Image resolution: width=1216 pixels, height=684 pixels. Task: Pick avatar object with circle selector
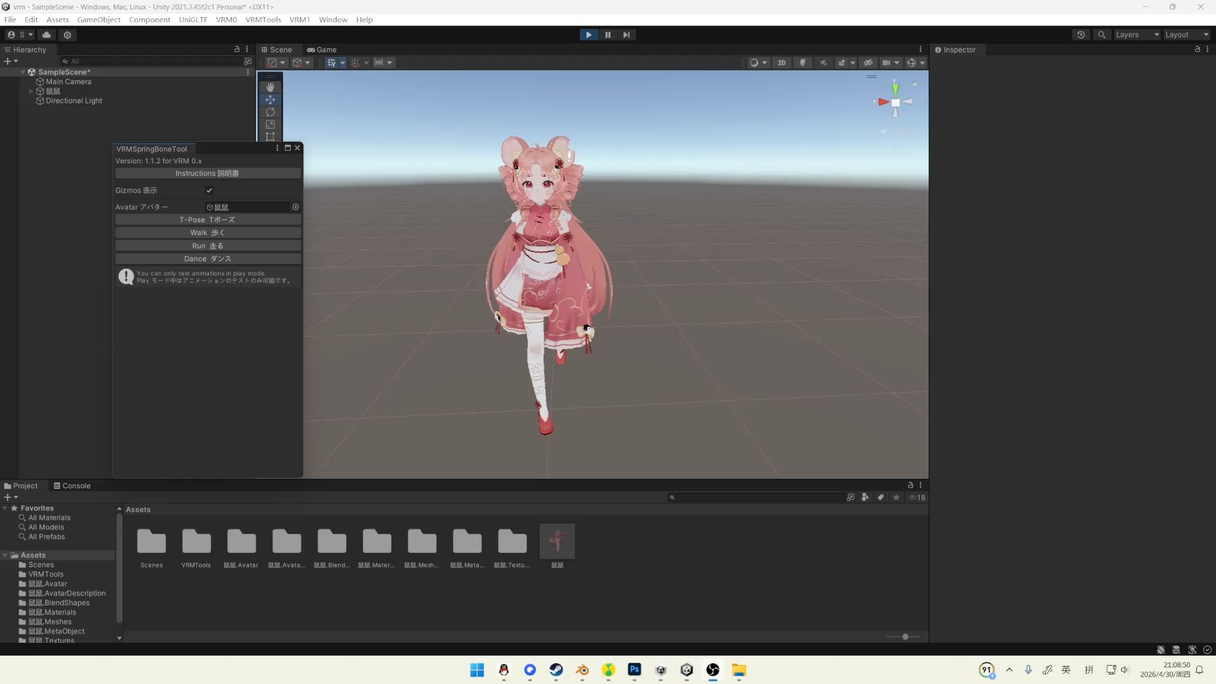[295, 207]
